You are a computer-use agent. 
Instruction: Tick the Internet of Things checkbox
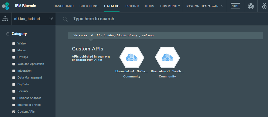point(14,105)
